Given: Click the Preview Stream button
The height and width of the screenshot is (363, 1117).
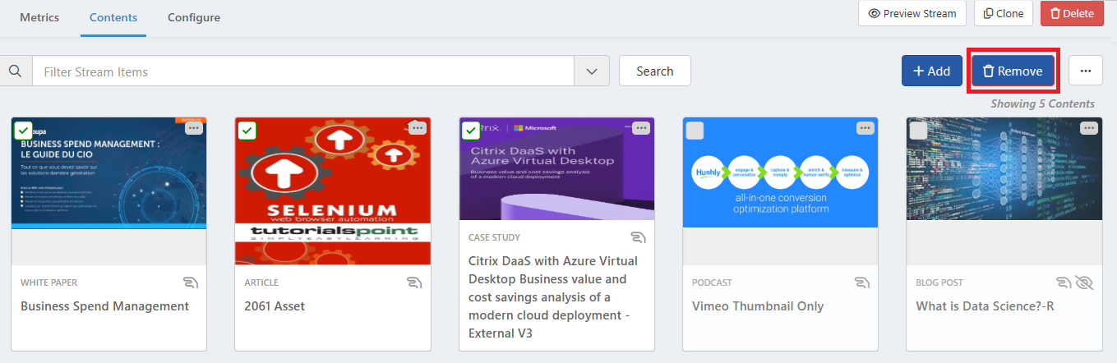Looking at the screenshot, I should click(x=912, y=13).
